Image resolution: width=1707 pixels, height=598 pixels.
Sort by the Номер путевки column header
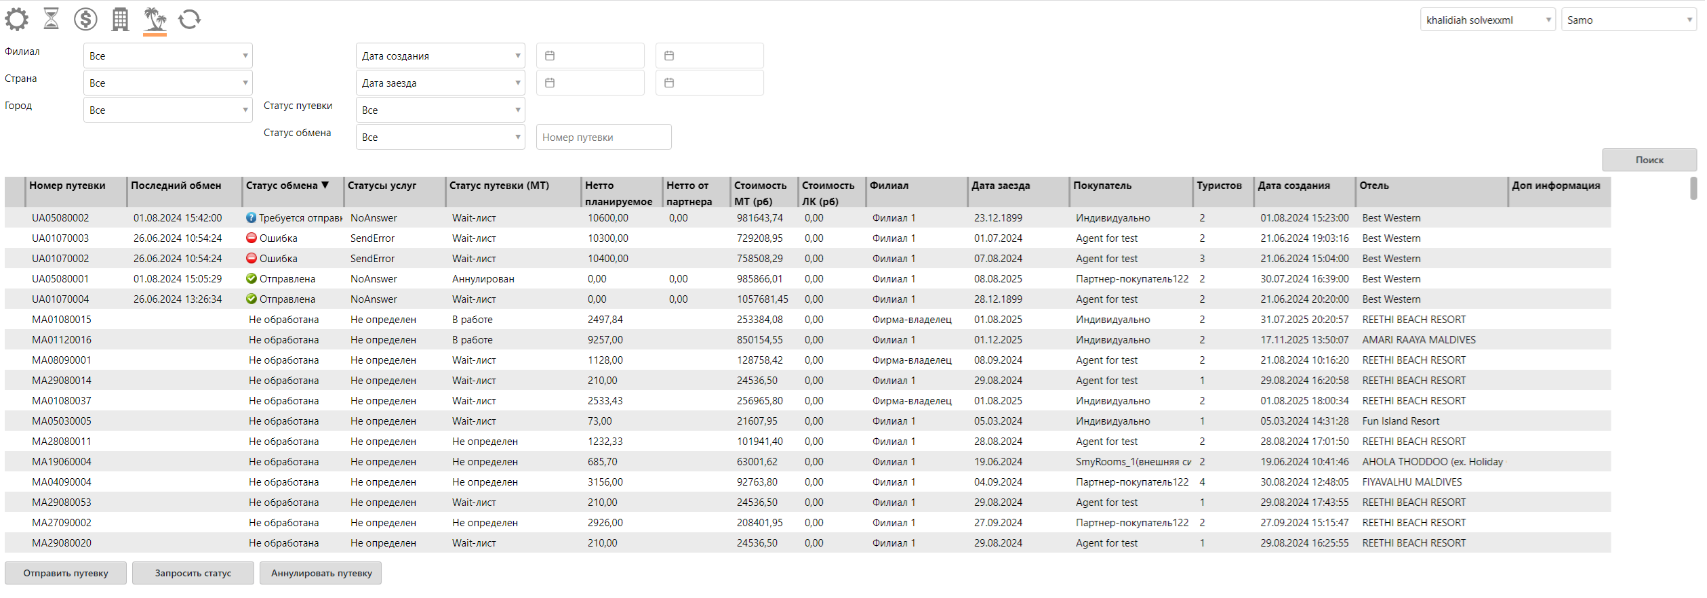coord(67,186)
